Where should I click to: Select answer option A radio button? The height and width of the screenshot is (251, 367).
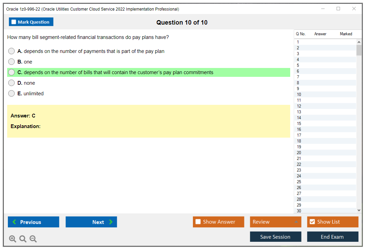(11, 51)
